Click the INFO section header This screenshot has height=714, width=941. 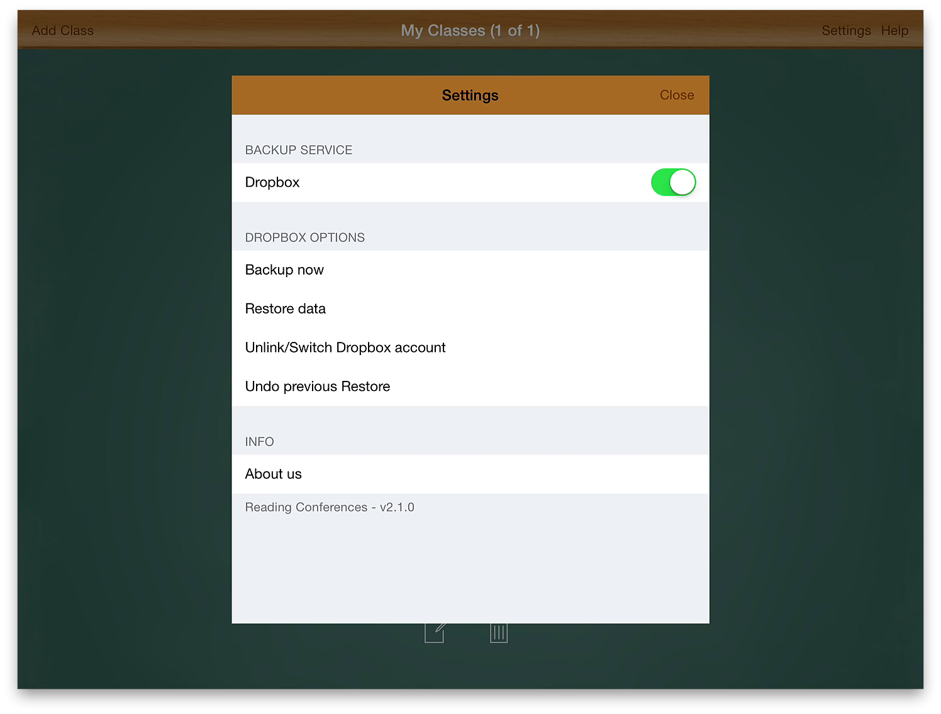[260, 442]
